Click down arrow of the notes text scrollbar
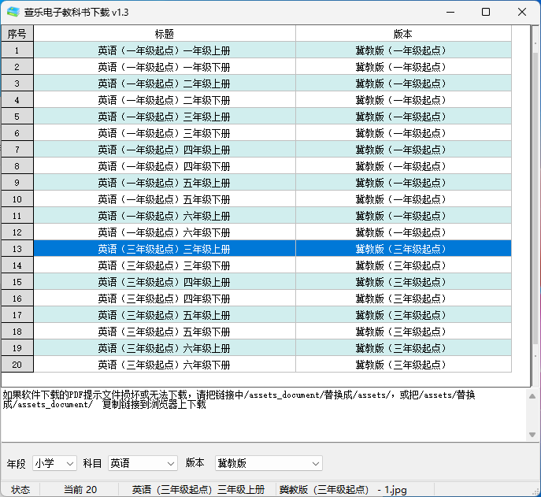Screen dimensions: 541x497 coord(532,435)
